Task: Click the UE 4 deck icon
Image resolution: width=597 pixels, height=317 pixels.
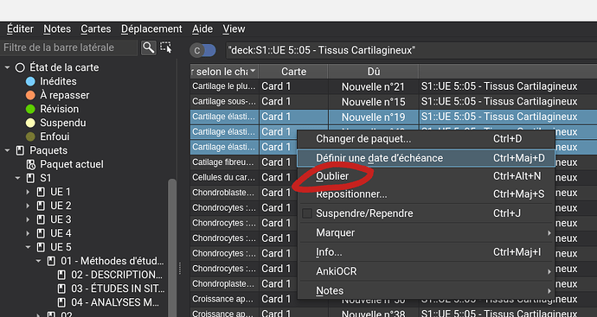Action: 41,233
